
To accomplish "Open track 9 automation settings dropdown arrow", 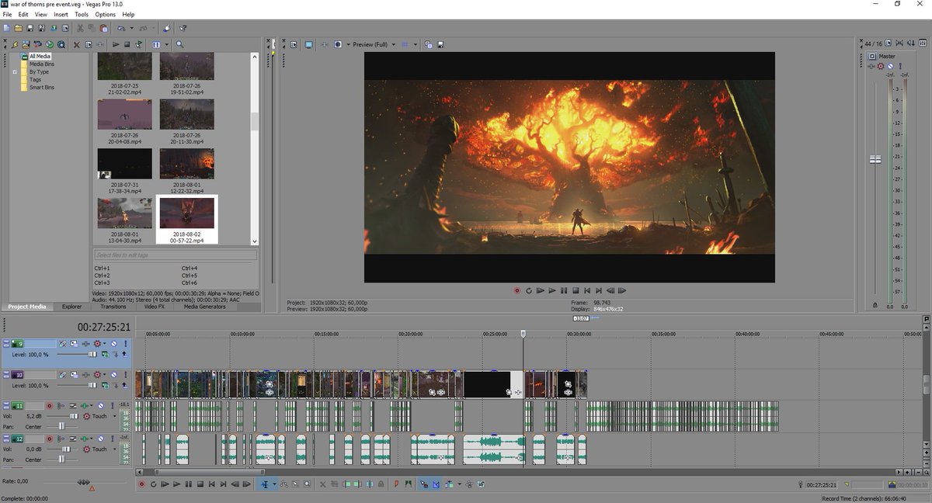I will click(104, 343).
